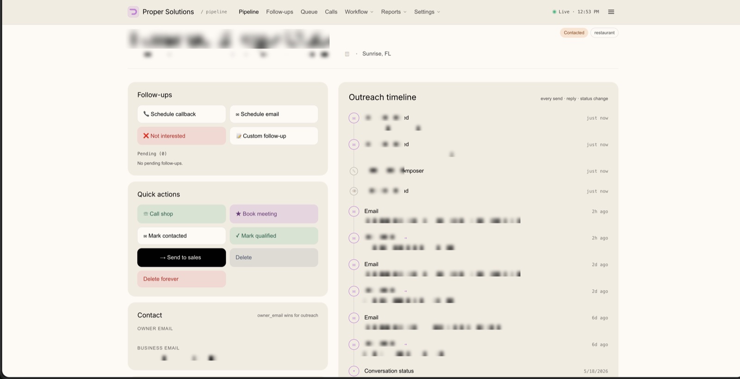
Task: Click the gray Delete button
Action: coord(274,257)
